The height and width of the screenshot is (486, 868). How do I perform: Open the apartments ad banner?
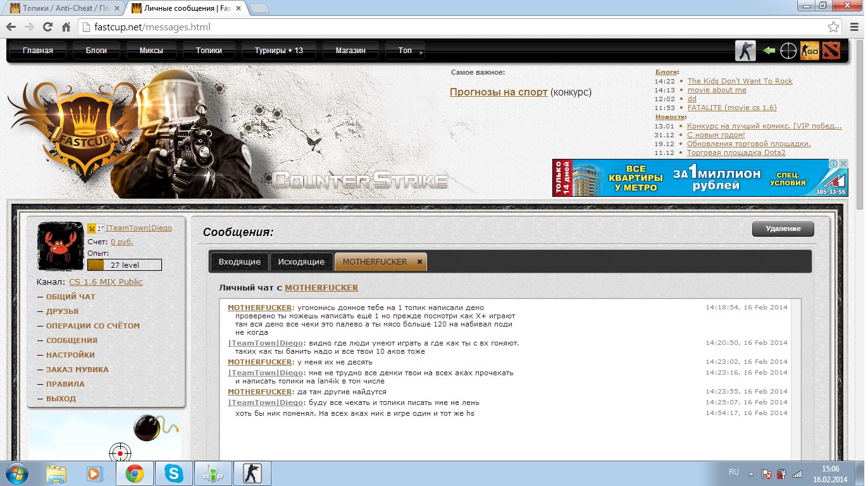tap(700, 178)
